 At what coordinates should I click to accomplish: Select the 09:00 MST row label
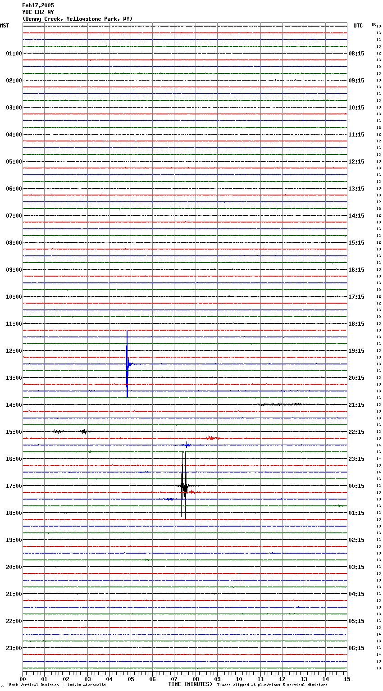pyautogui.click(x=14, y=270)
